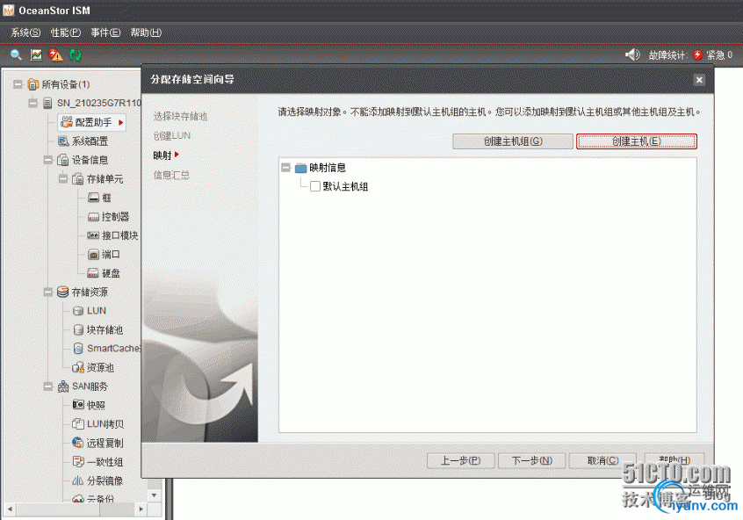Check the 默认主机组 checkbox

pos(316,186)
